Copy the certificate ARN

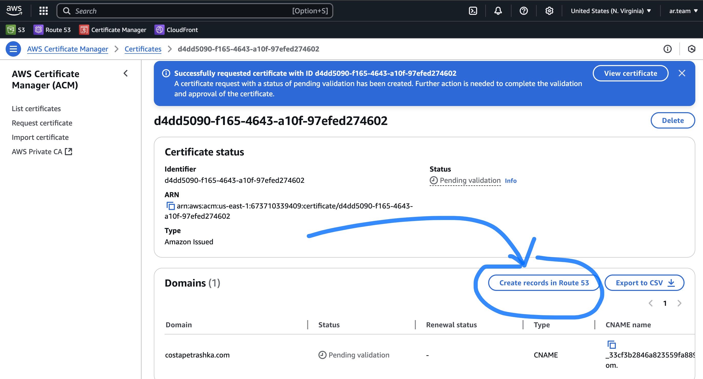tap(170, 206)
